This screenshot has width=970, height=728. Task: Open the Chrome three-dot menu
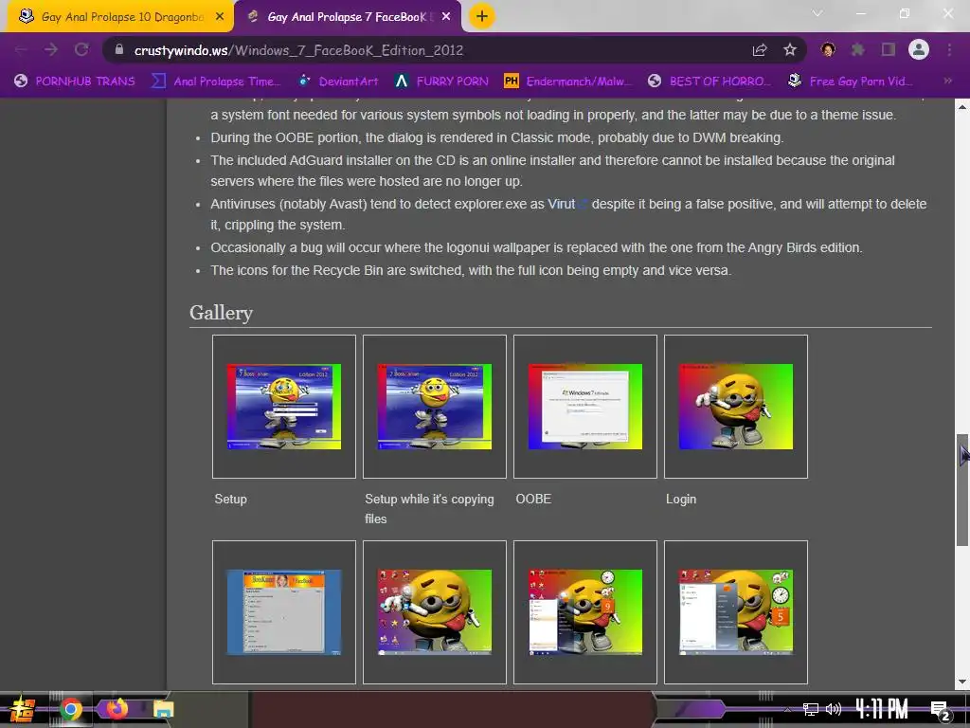click(x=949, y=49)
